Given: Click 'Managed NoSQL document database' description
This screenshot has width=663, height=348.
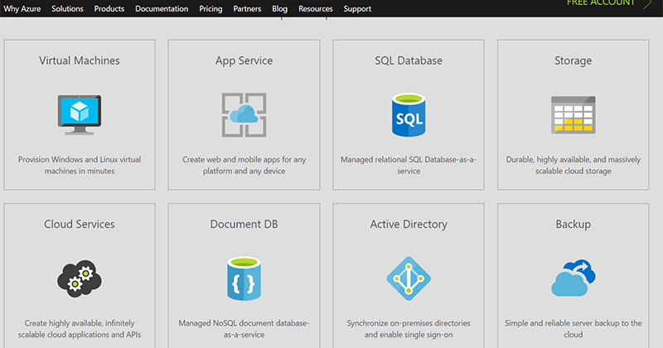Looking at the screenshot, I should [x=244, y=329].
